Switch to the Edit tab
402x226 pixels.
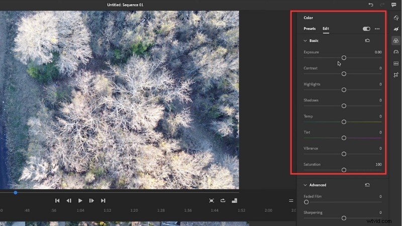pos(326,29)
